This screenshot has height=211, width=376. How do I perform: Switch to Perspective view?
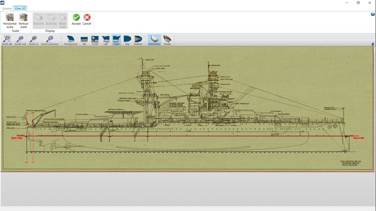coord(71,40)
